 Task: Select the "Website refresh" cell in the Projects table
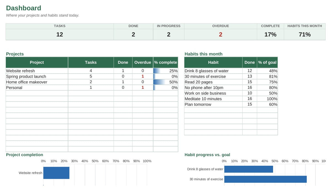(x=37, y=71)
